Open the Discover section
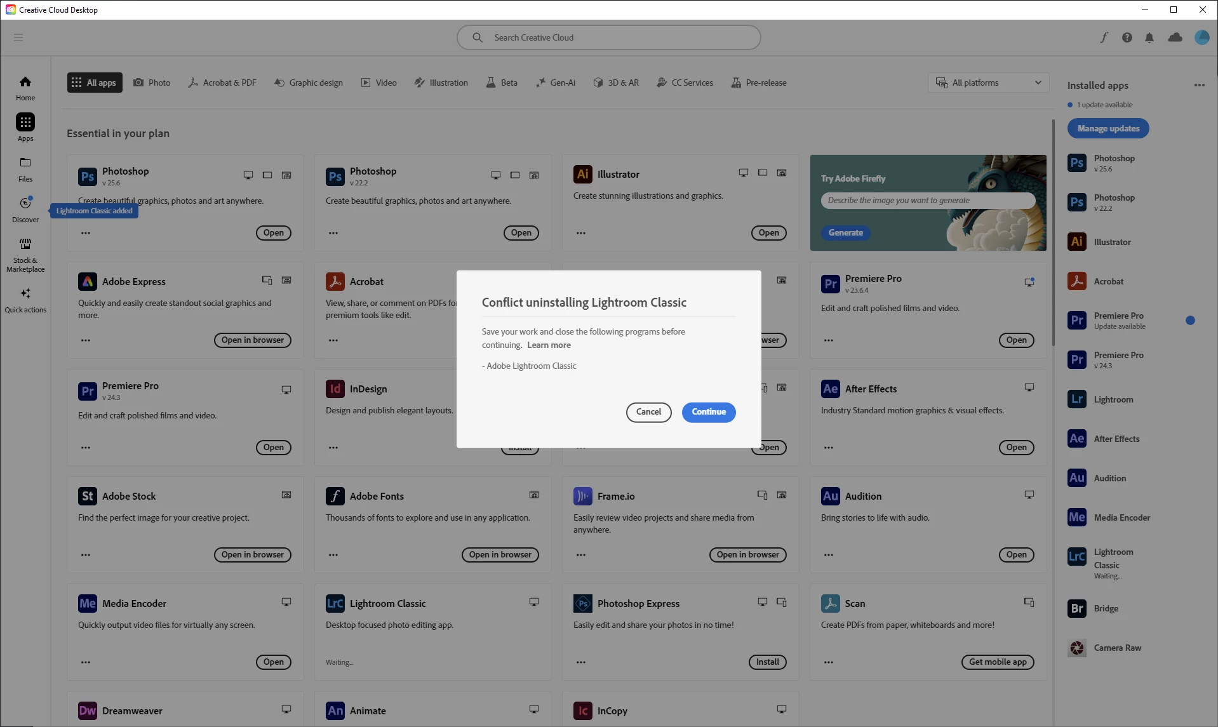The width and height of the screenshot is (1218, 727). point(25,210)
